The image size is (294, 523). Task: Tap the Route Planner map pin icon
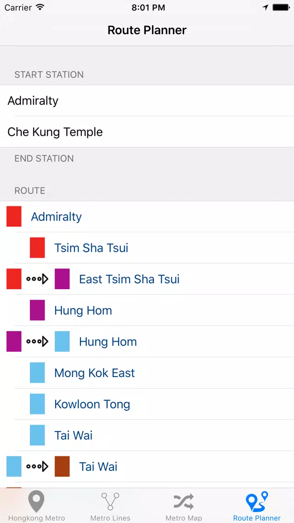pyautogui.click(x=257, y=501)
